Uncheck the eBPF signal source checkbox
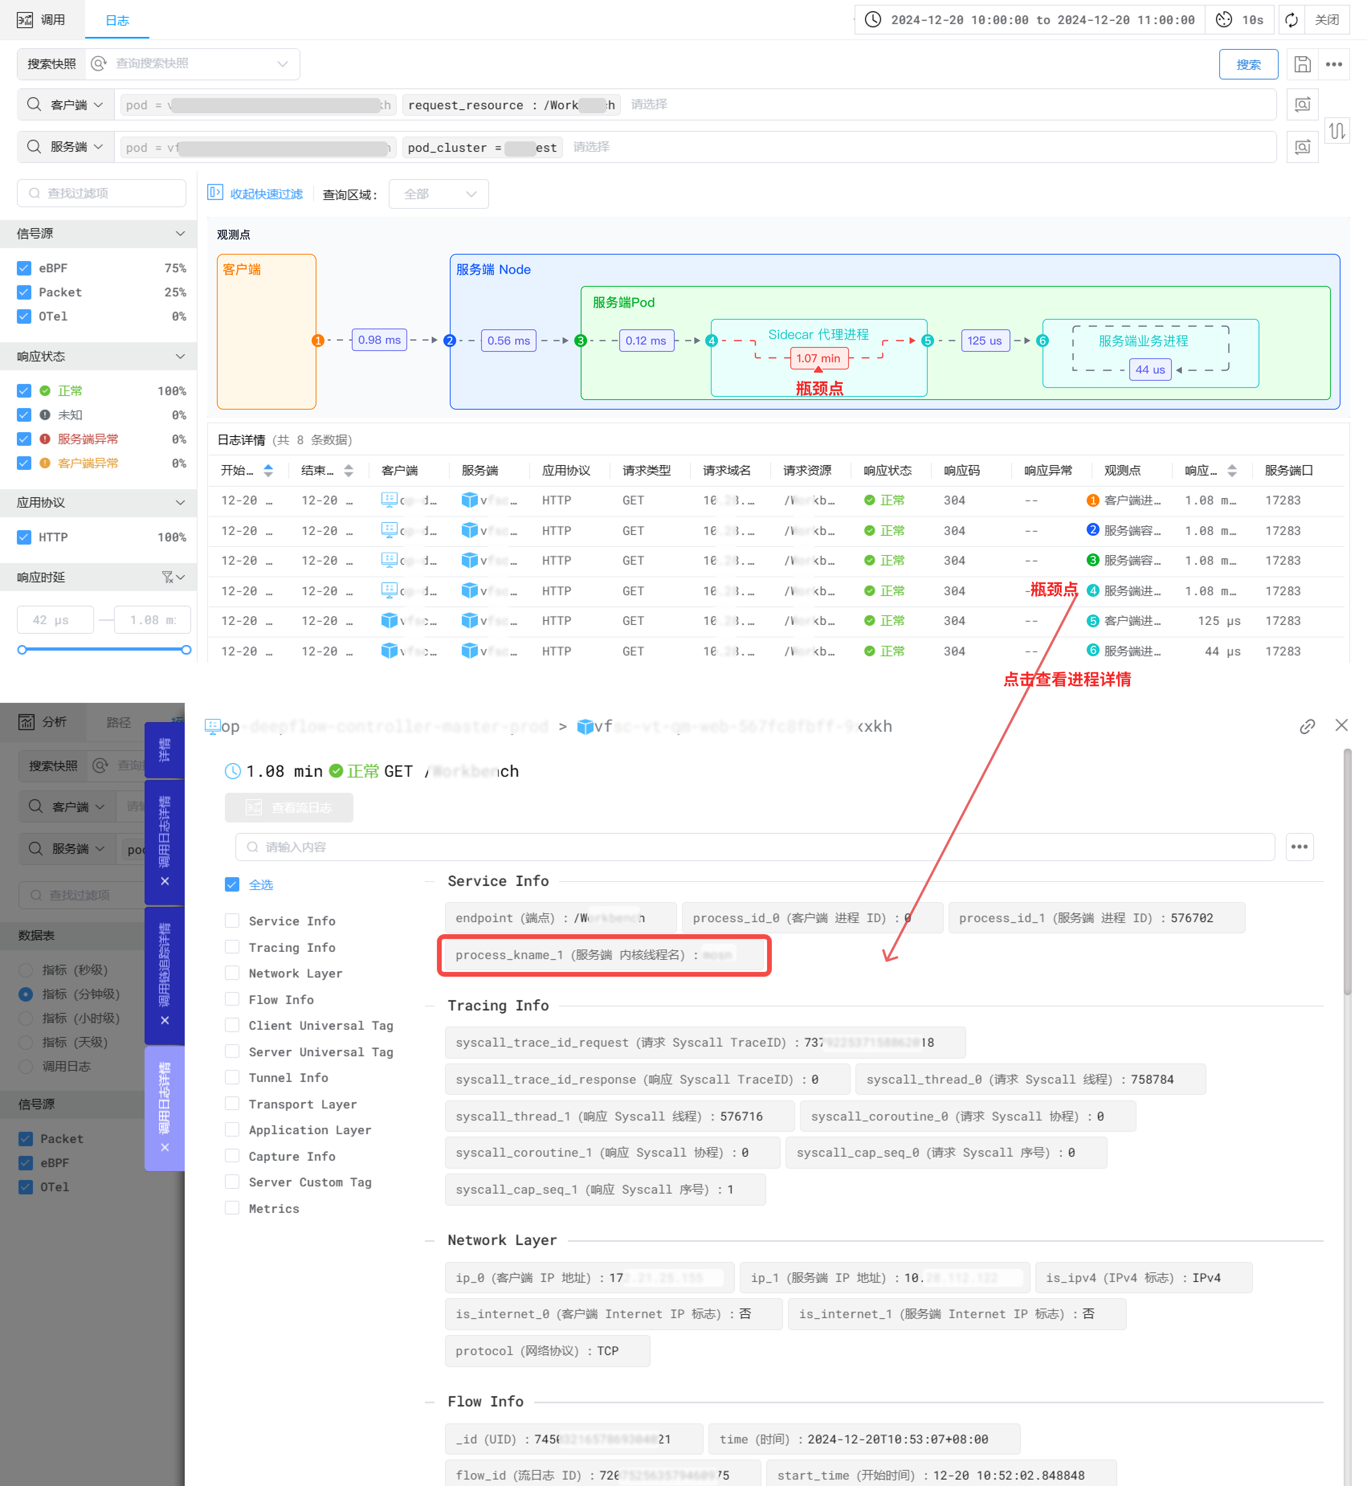Viewport: 1367px width, 1486px height. [x=24, y=268]
